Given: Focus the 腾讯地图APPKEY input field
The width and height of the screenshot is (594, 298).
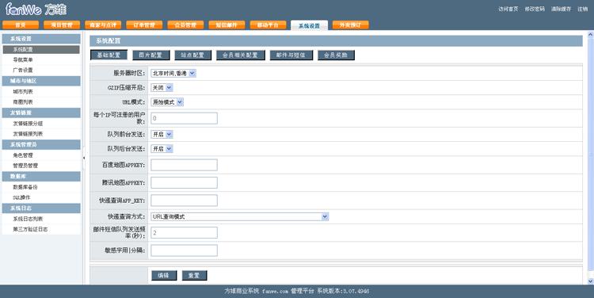Looking at the screenshot, I should [184, 183].
